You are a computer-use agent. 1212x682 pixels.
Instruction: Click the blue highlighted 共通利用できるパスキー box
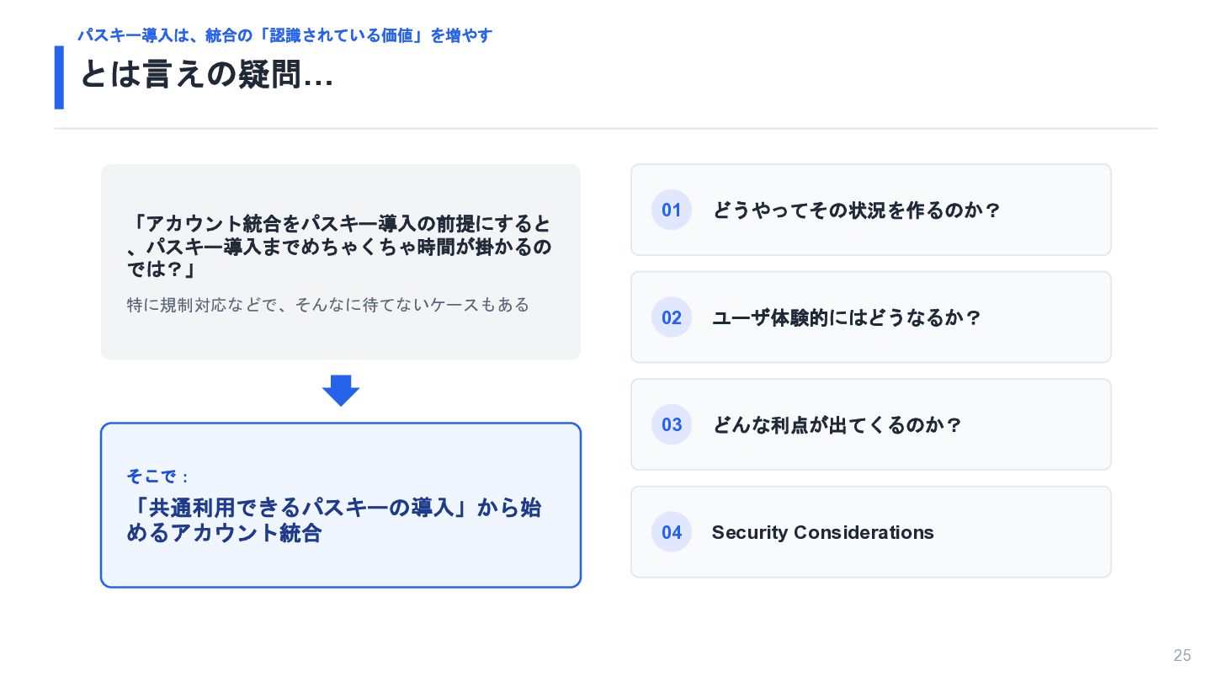(x=341, y=505)
